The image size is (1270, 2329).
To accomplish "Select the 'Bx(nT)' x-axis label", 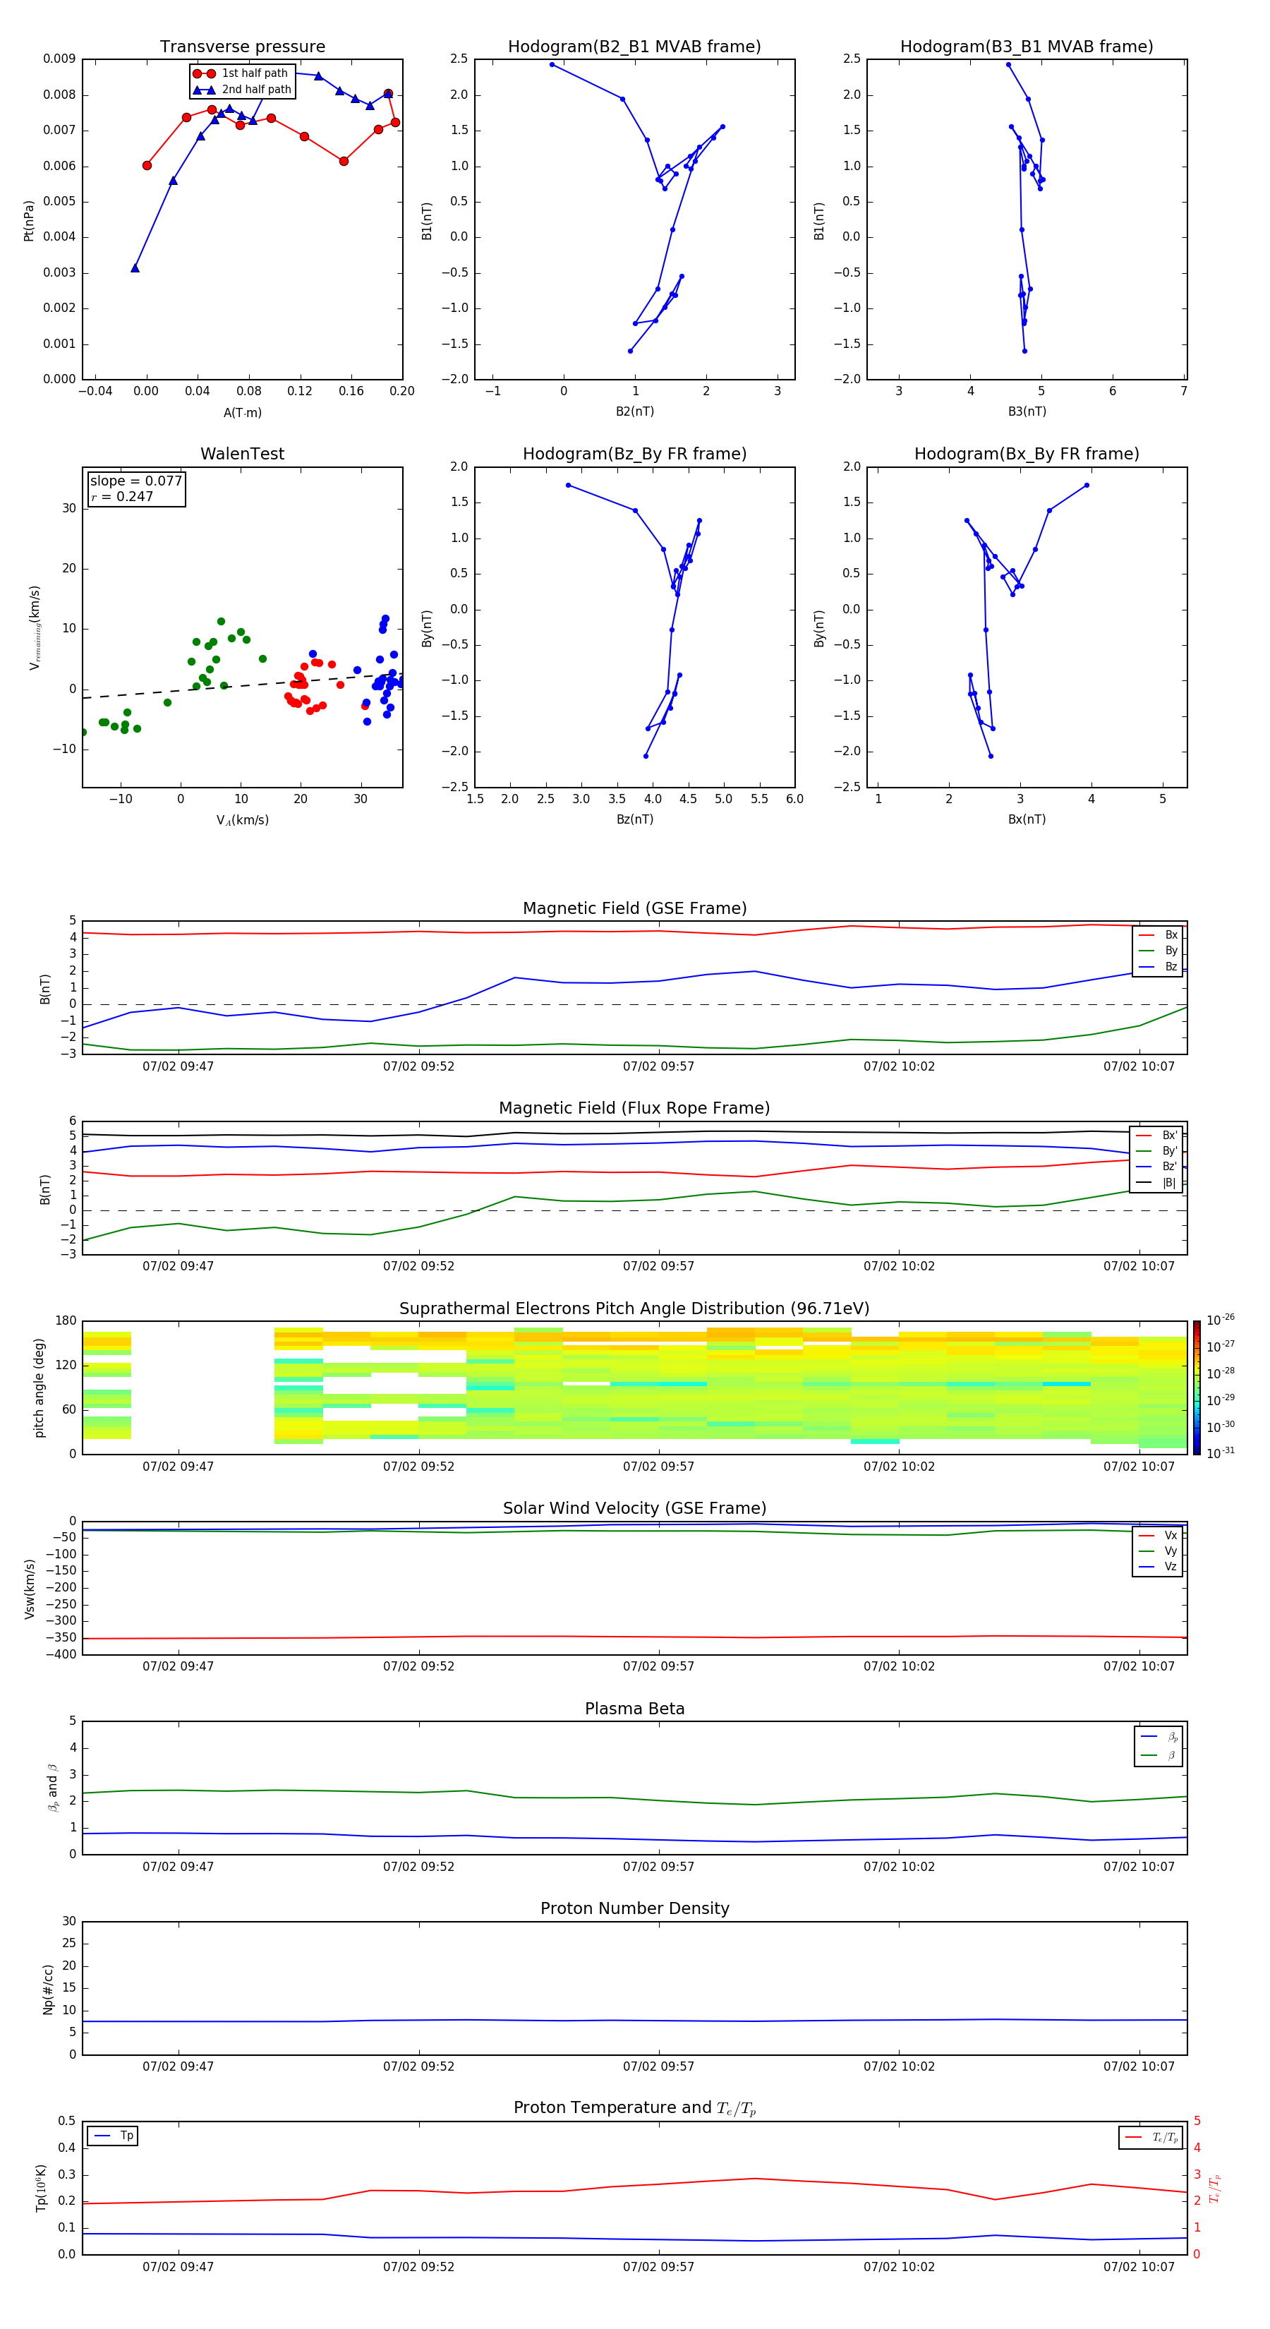I will point(1027,819).
